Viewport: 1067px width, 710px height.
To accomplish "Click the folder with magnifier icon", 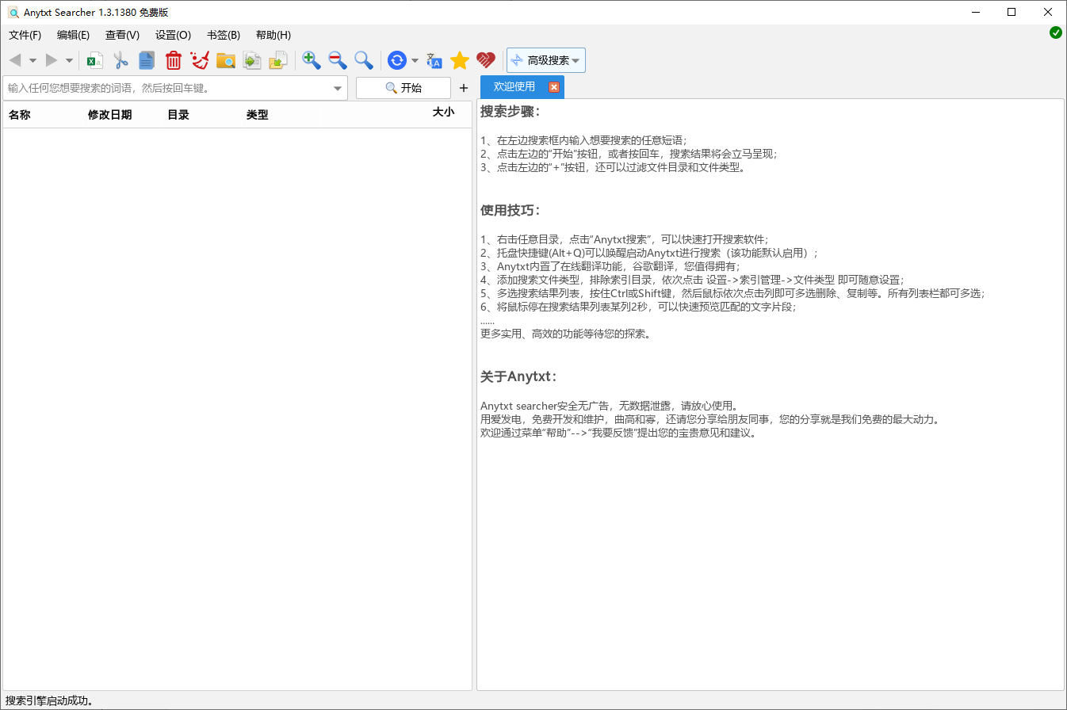I will click(x=226, y=60).
